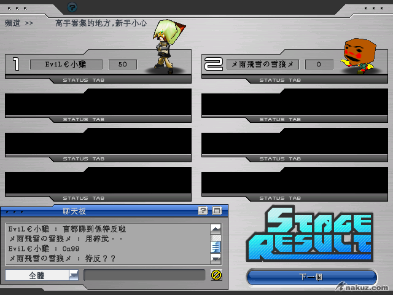
Task: Click the chat scroll up arrow
Action: pos(216,229)
